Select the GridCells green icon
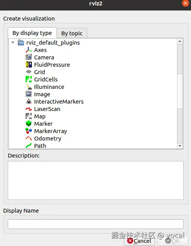 coord(29,79)
